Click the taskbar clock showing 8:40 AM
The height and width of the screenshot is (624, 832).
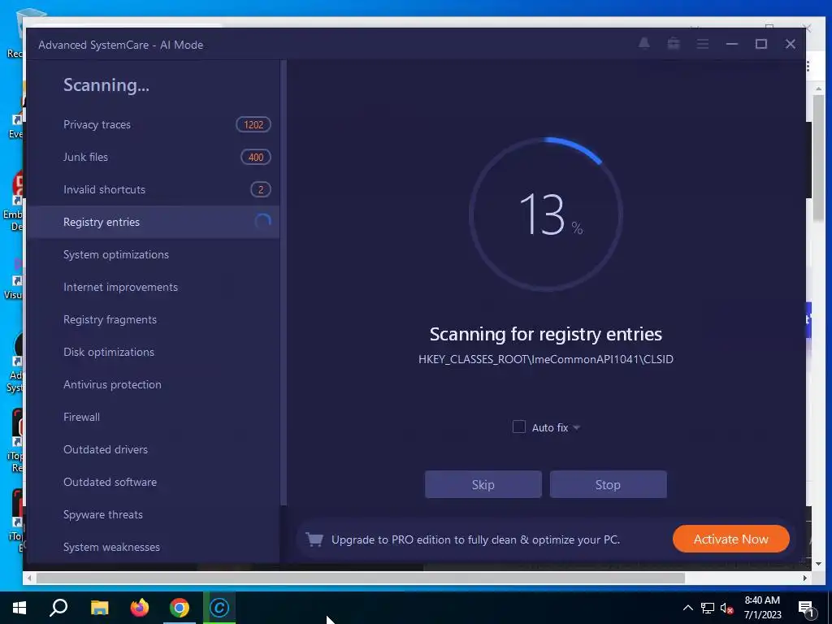(x=762, y=608)
